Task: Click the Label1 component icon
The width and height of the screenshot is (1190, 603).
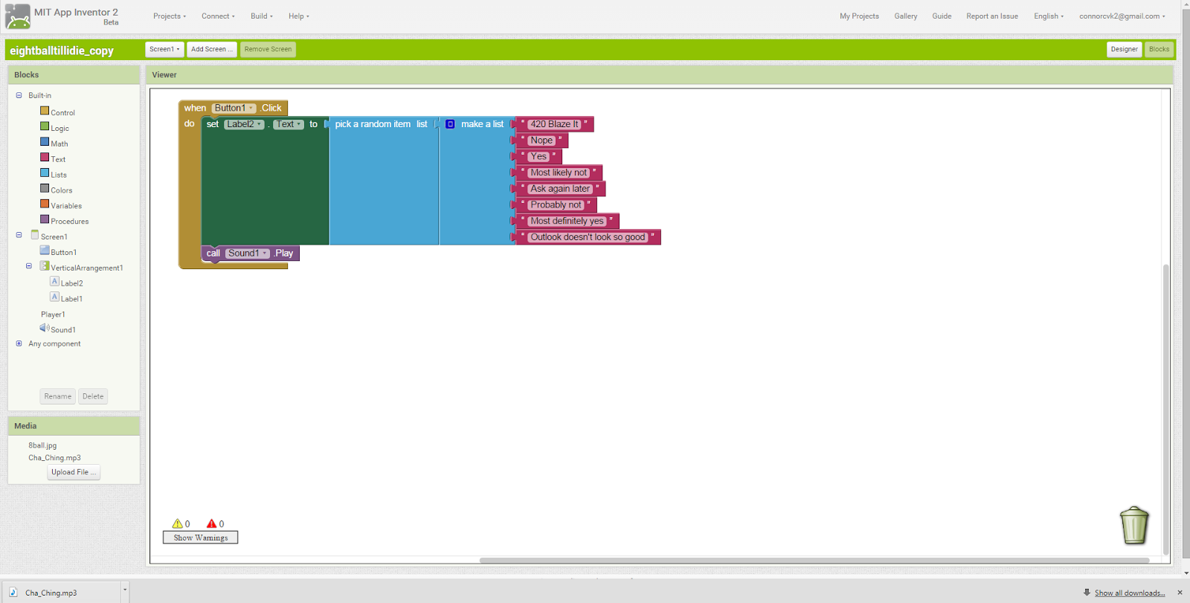Action: tap(54, 297)
